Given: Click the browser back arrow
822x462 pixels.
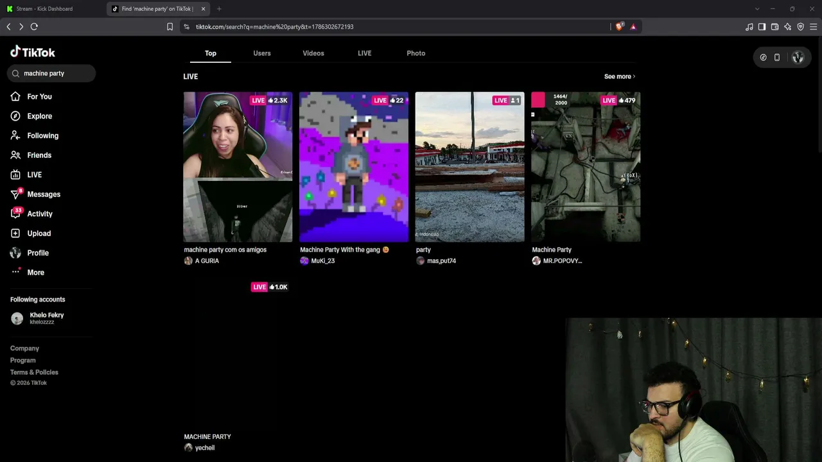Looking at the screenshot, I should [x=8, y=26].
